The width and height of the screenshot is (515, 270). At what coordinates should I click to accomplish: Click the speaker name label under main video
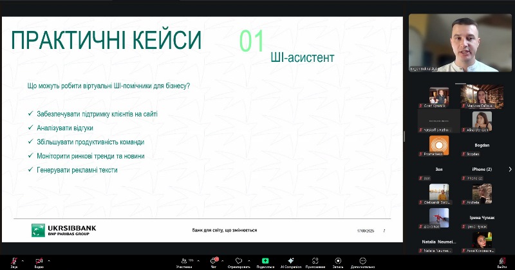(424, 69)
